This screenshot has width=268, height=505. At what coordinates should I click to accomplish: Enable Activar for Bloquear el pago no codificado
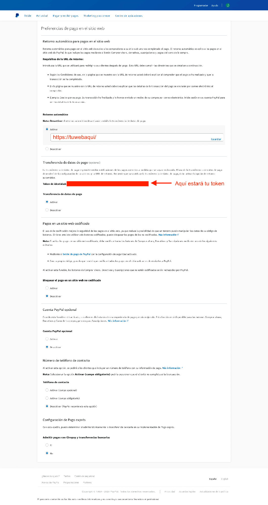tap(47, 288)
